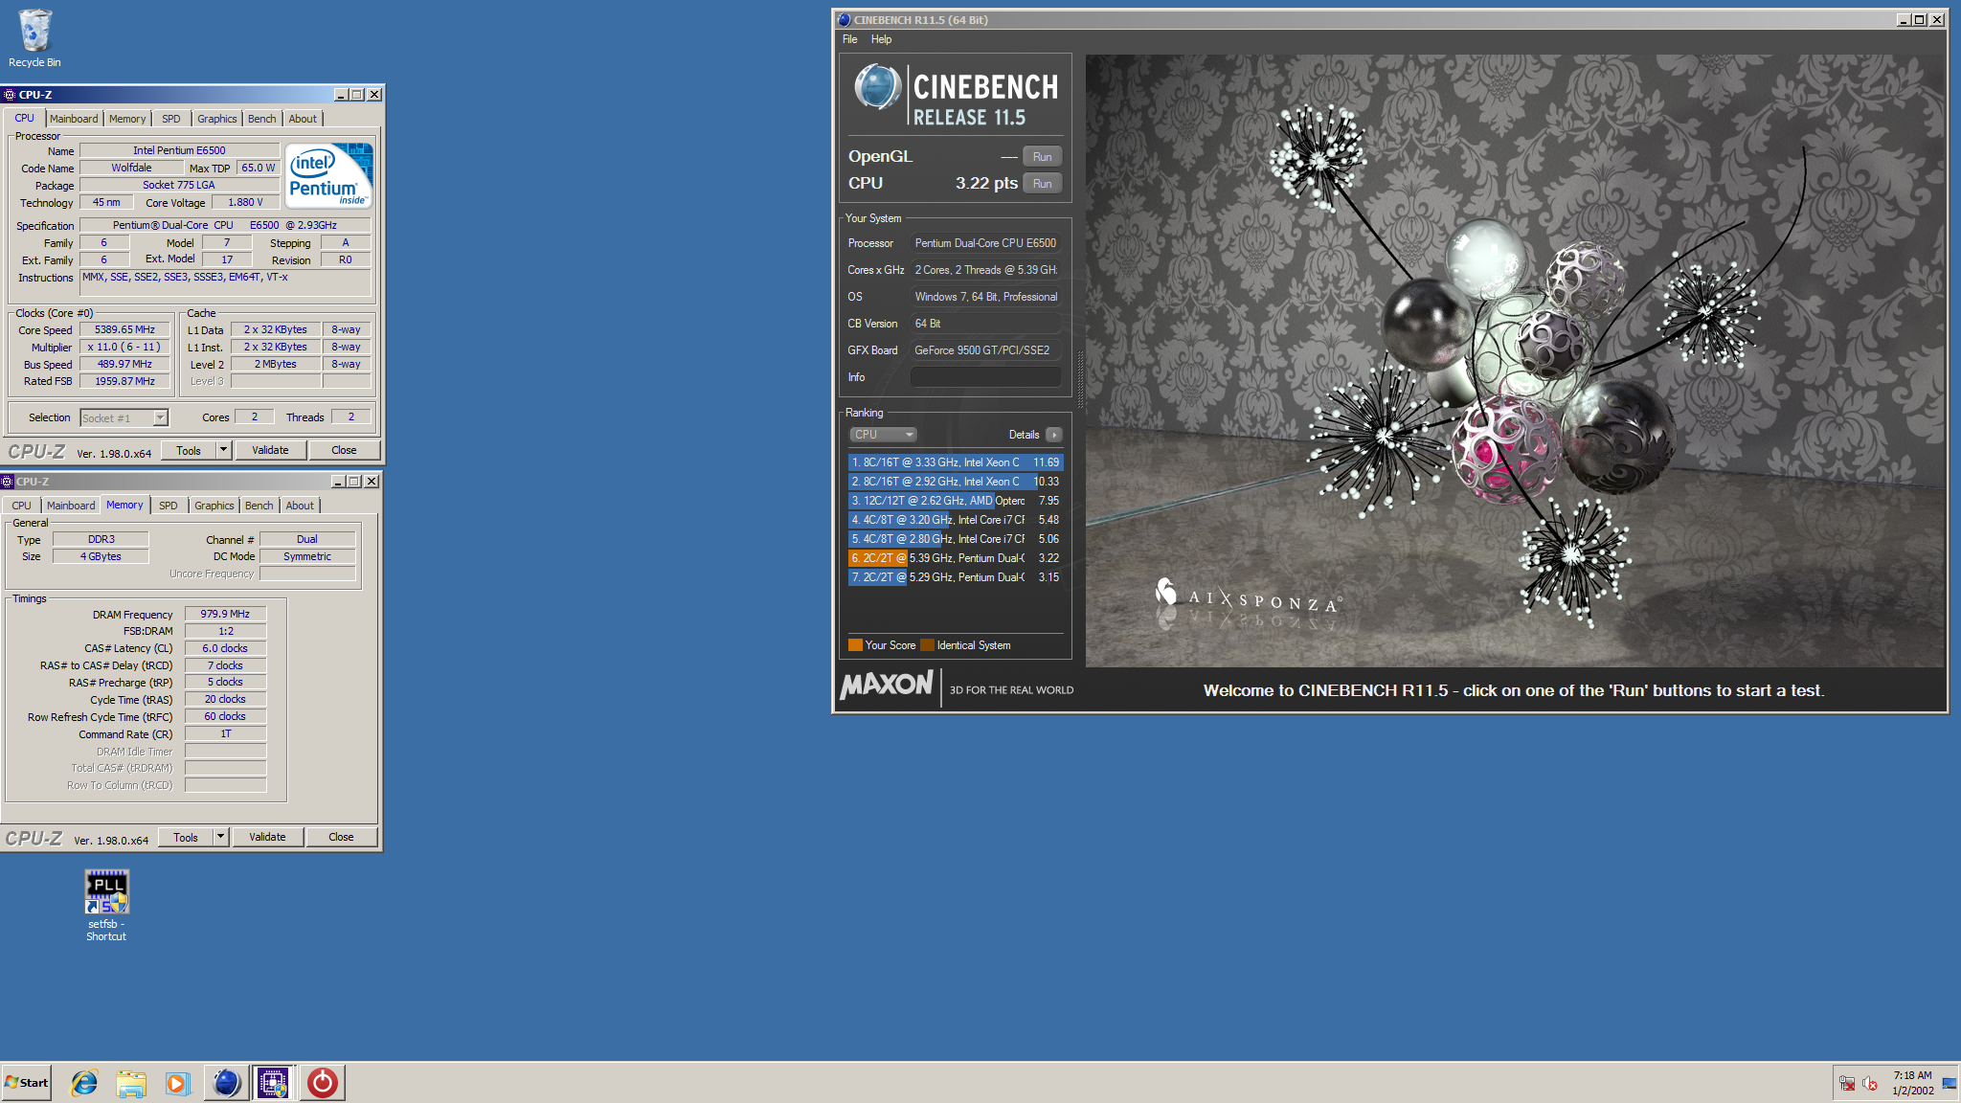Click the taskbar clock showing 7:18 AM
Screen dimensions: 1961x1103
(x=1912, y=1083)
